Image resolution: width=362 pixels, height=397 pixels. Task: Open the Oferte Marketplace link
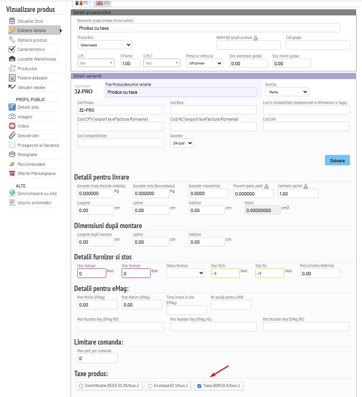click(x=36, y=173)
